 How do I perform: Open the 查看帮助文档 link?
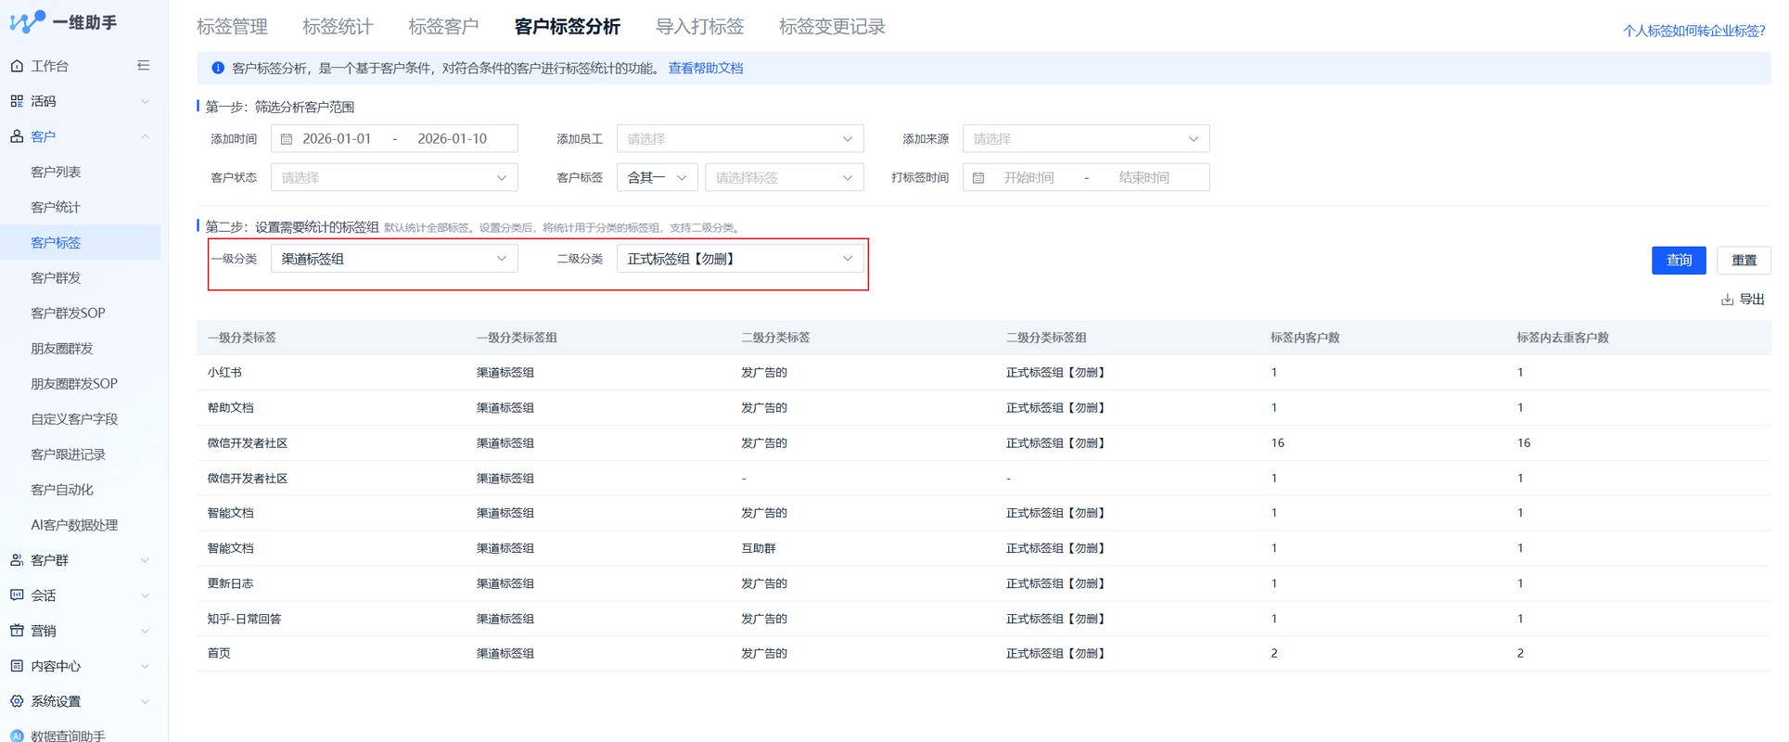pos(706,68)
